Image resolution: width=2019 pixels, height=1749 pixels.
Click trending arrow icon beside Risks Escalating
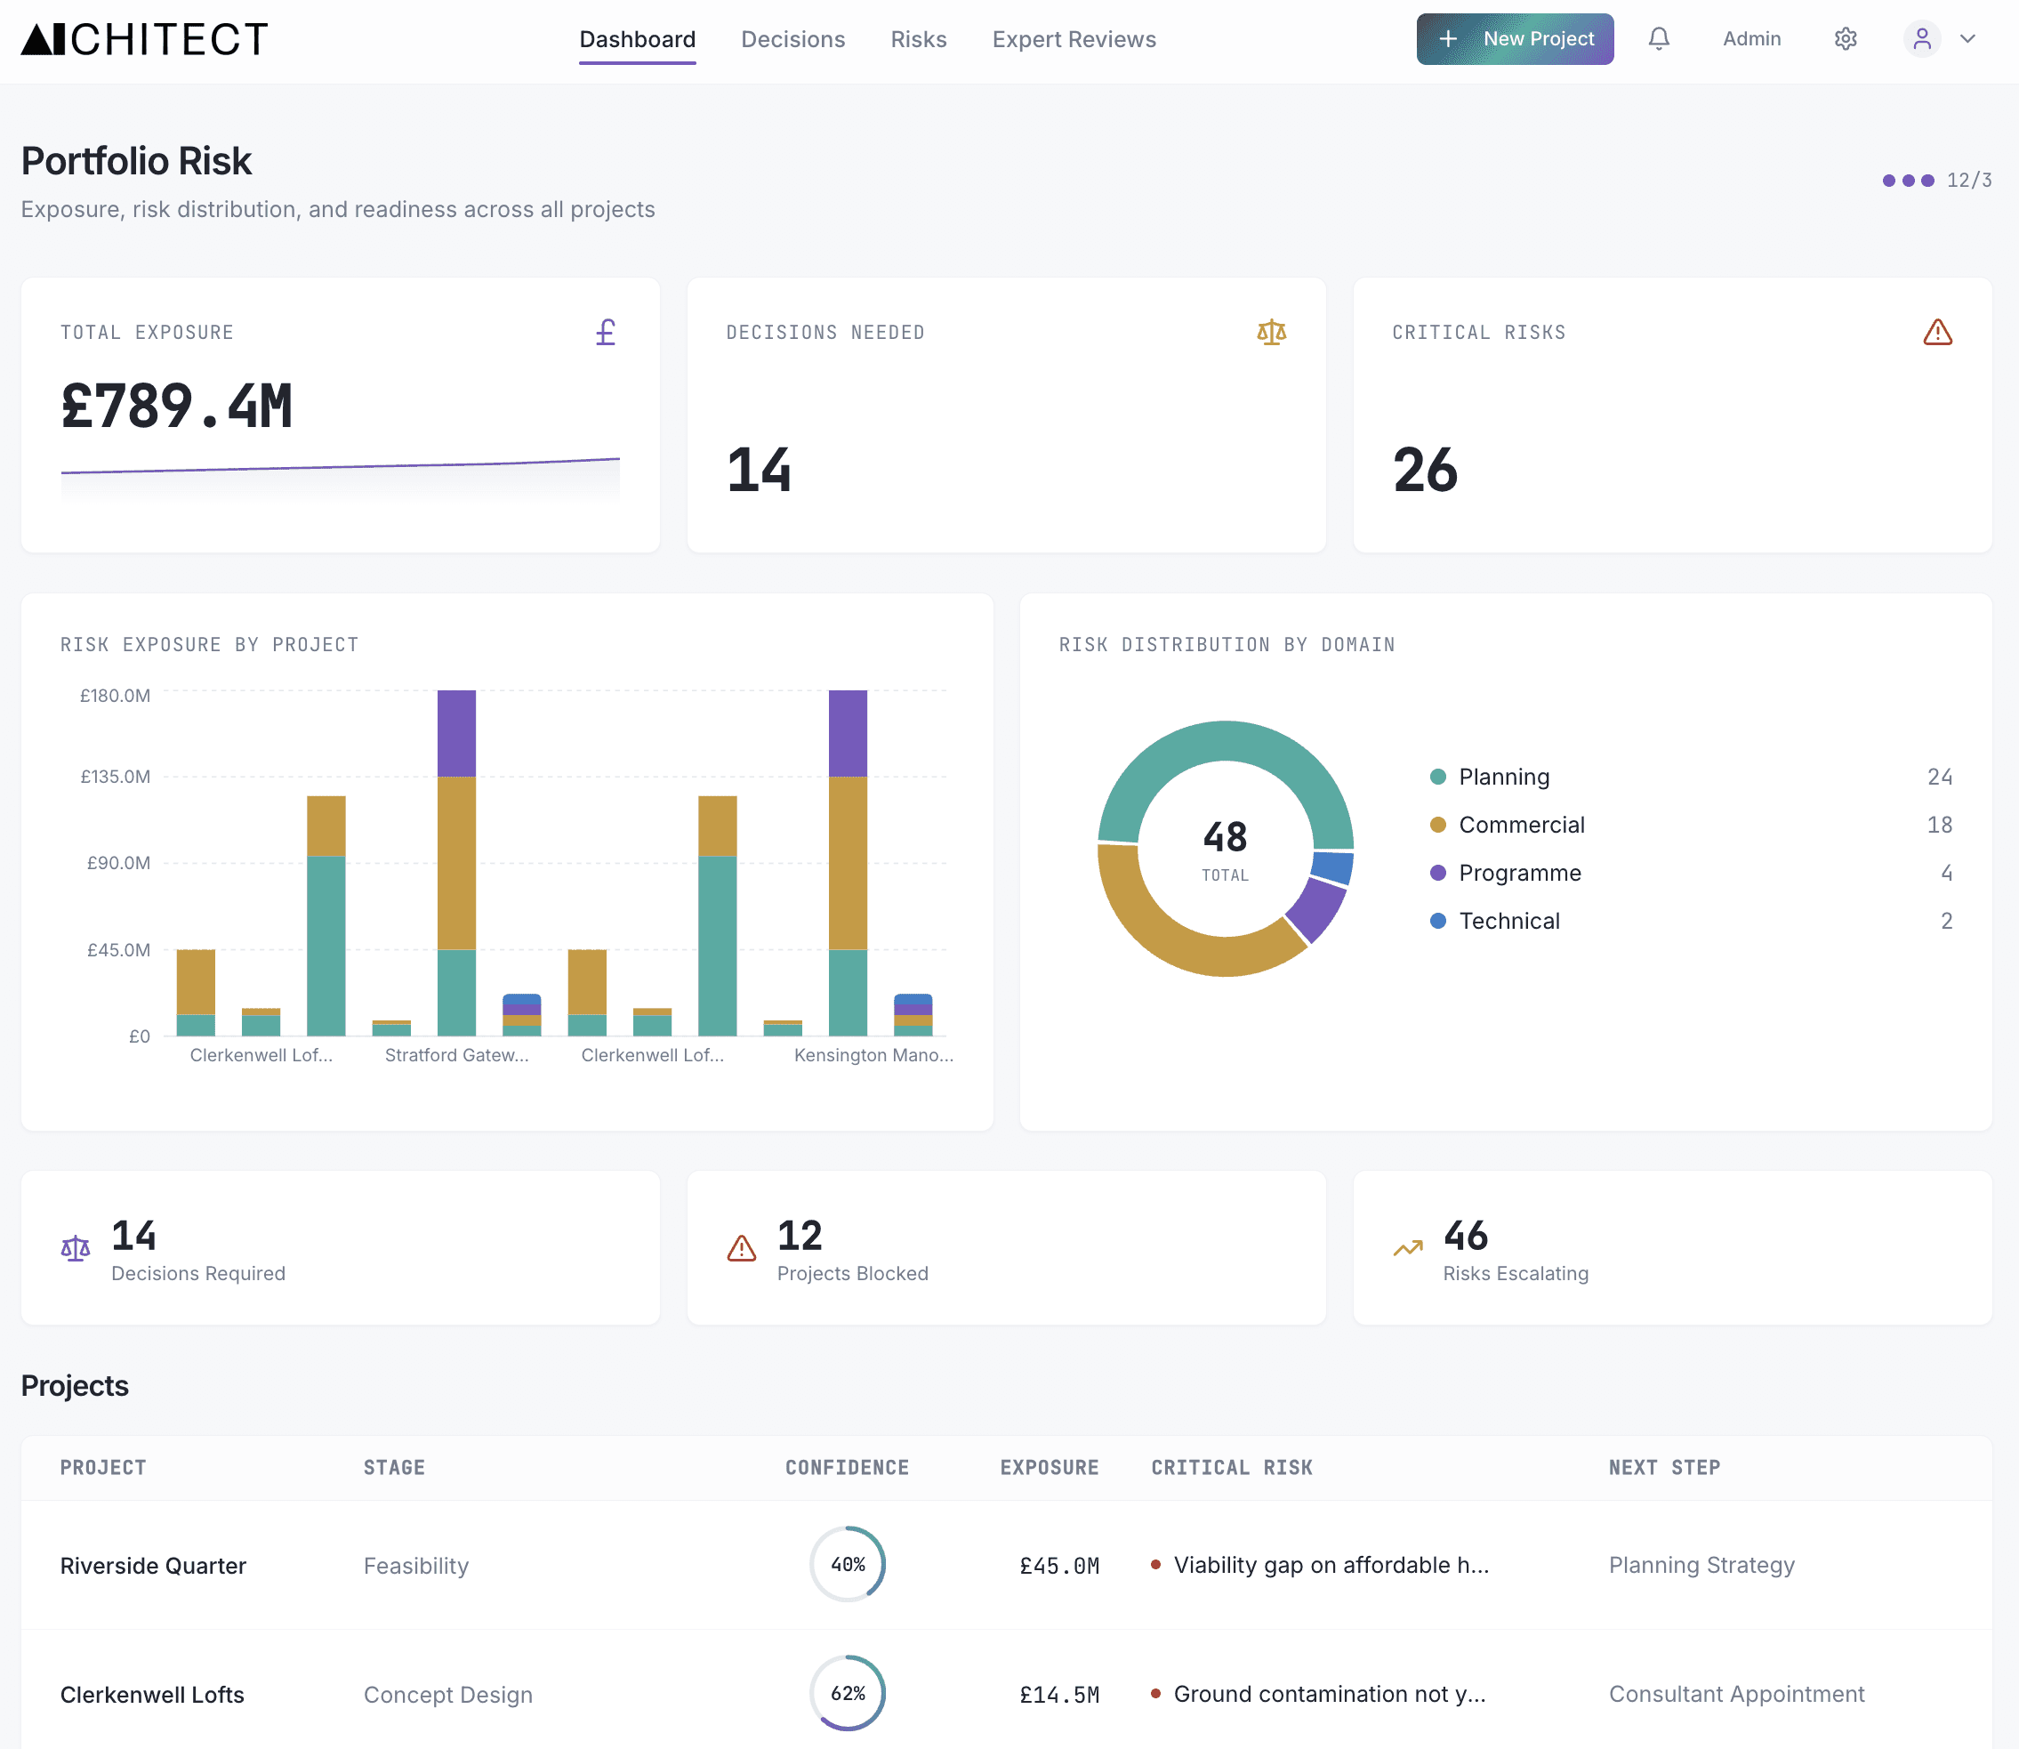coord(1407,1248)
